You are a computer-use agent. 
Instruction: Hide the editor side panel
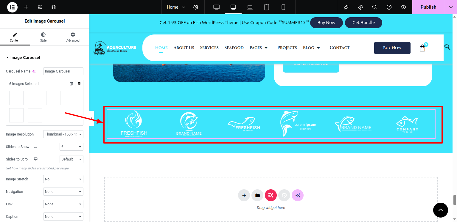click(91, 118)
